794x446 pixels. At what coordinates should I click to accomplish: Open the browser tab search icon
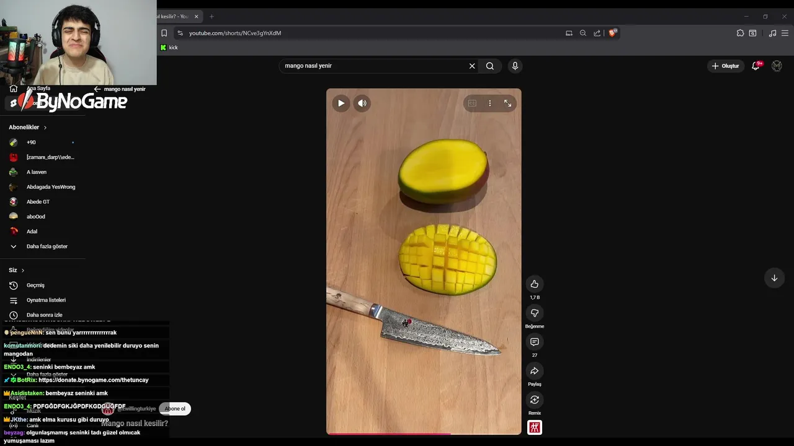click(752, 33)
